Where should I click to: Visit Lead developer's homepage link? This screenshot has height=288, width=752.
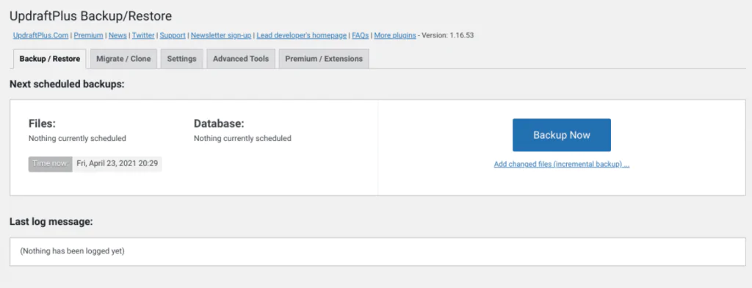302,35
